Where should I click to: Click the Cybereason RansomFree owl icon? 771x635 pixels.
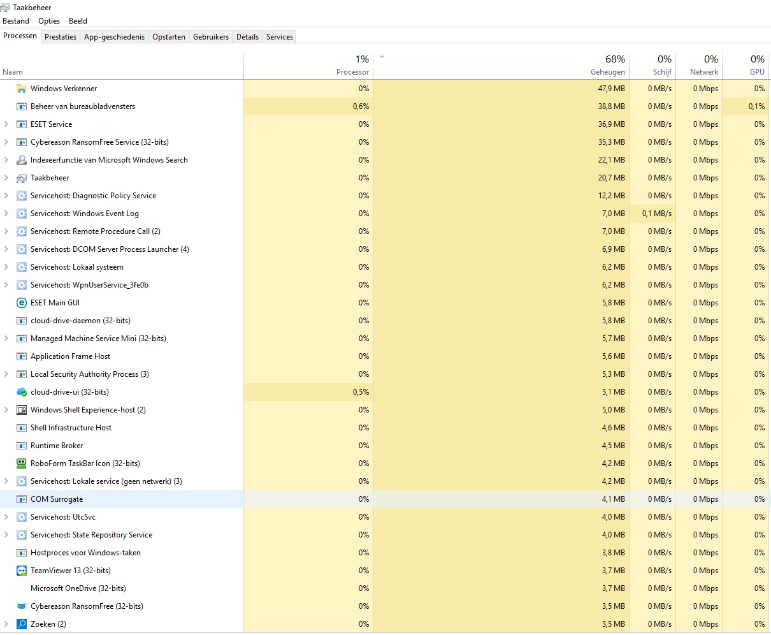[21, 606]
